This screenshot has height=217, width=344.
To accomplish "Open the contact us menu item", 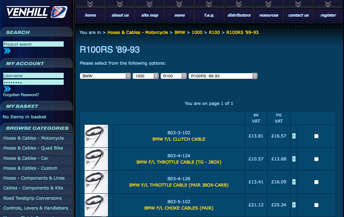I will tap(299, 15).
